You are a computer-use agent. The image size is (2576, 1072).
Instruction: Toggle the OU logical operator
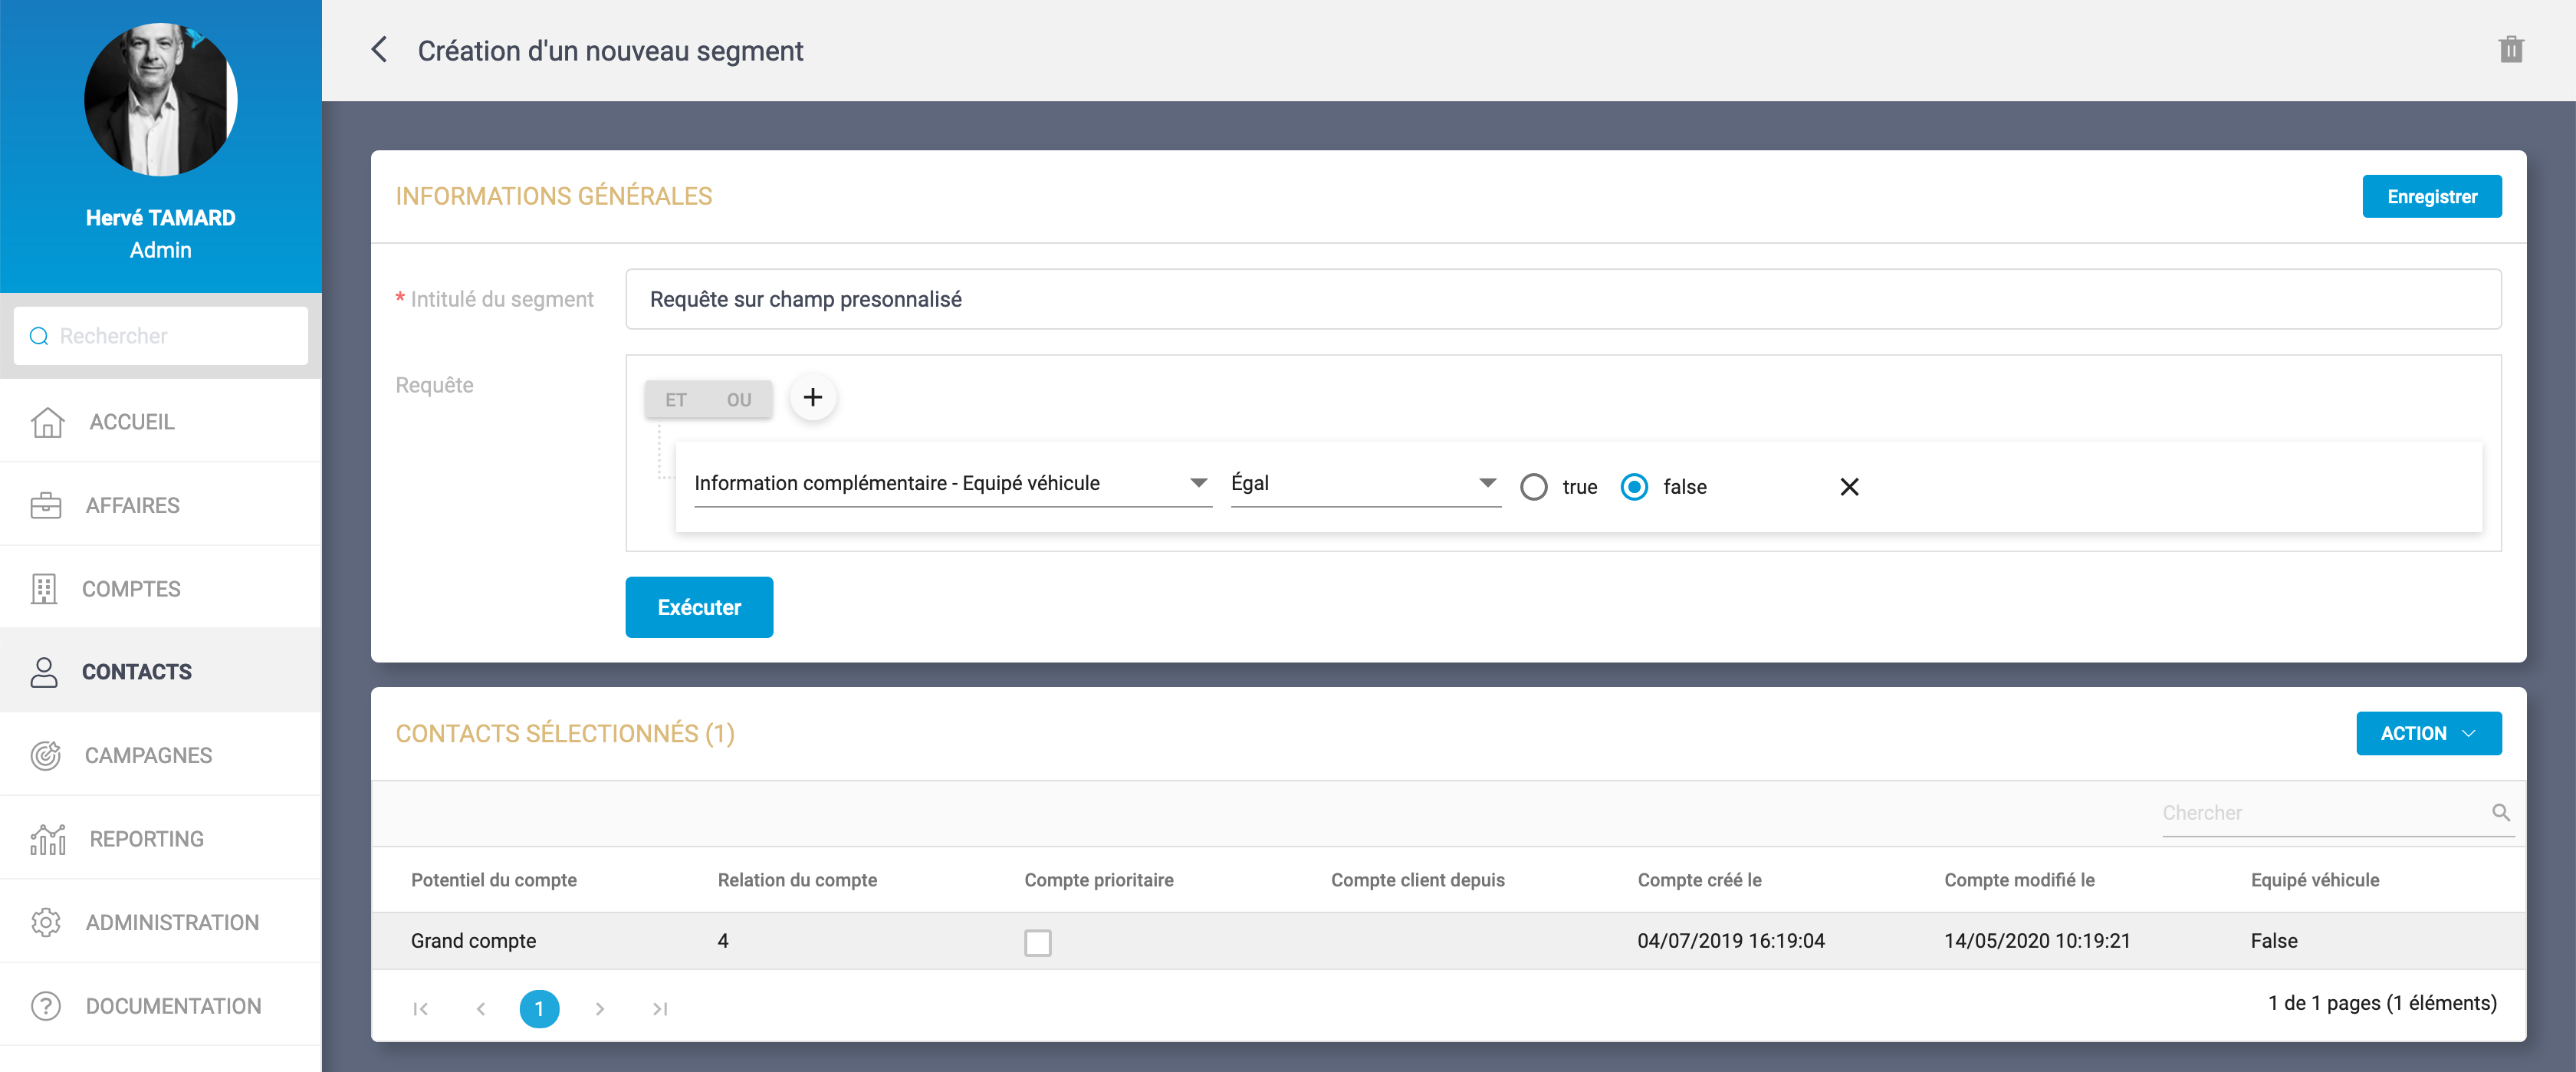click(739, 400)
